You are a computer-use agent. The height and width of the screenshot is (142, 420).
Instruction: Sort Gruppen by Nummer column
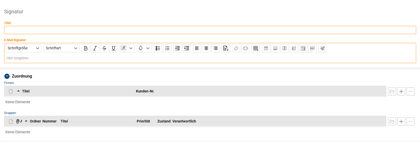tap(50, 121)
